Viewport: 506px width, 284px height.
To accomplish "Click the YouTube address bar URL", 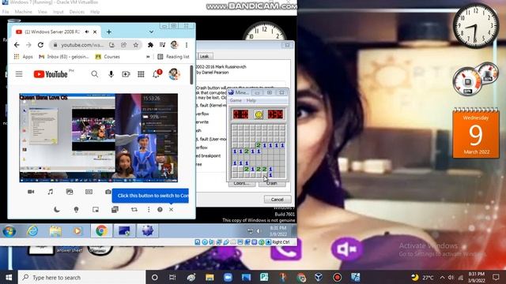I will (x=82, y=45).
